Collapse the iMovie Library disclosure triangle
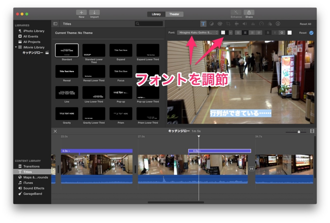 click(16, 47)
